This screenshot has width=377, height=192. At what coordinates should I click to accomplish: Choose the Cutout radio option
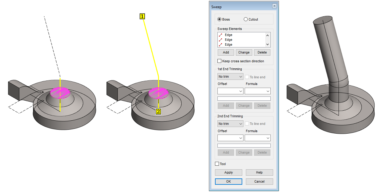point(246,19)
